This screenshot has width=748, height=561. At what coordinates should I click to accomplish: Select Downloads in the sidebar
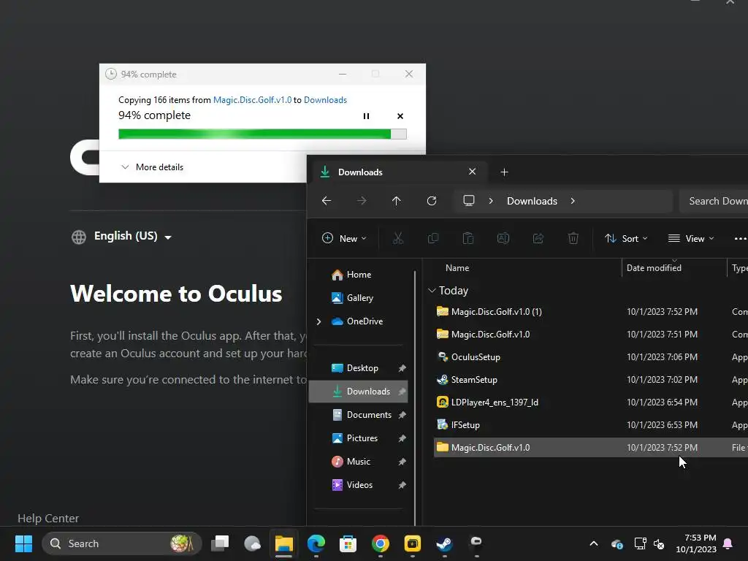point(358,392)
